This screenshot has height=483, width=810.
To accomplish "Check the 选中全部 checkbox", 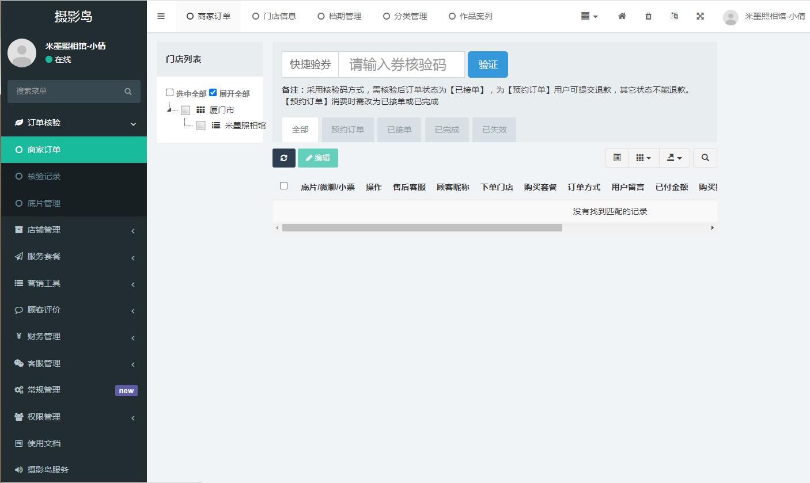I will pos(170,93).
